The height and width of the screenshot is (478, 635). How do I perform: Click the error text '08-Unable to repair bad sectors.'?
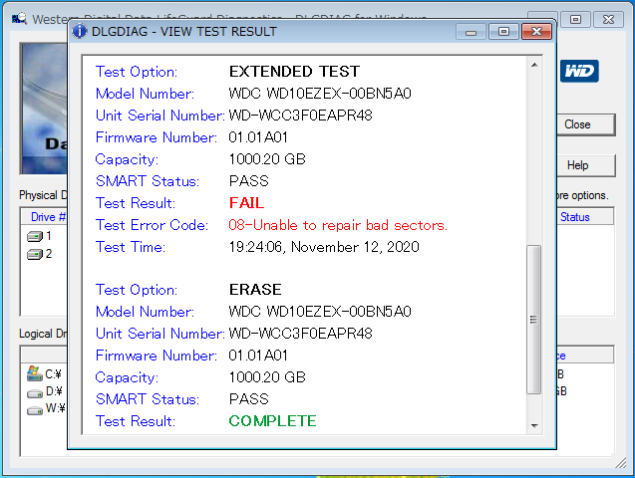click(x=338, y=225)
